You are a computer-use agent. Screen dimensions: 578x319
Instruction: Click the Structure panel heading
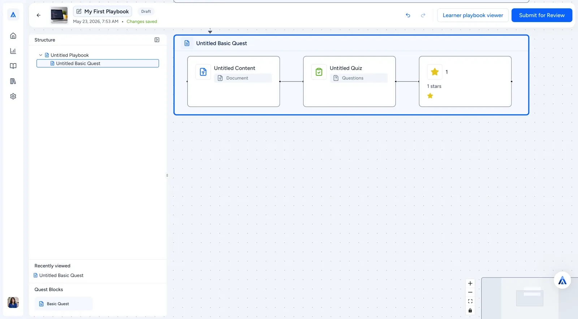(45, 40)
